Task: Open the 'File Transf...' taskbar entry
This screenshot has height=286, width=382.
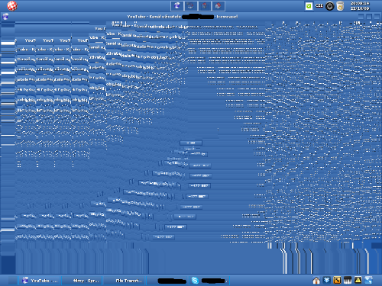Action: pyautogui.click(x=125, y=281)
